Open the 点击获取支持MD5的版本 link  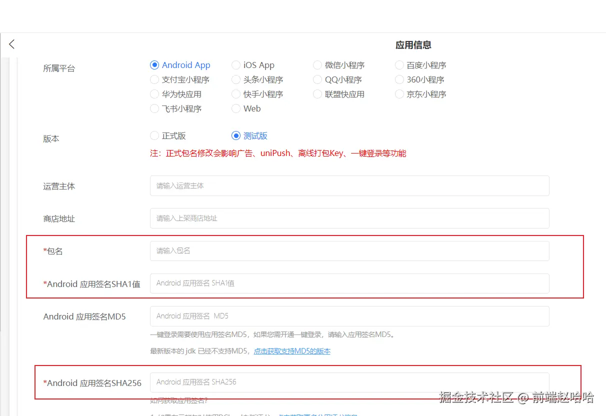pyautogui.click(x=292, y=351)
